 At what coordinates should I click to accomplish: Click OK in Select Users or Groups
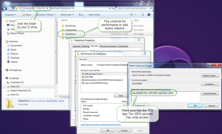pos(195,106)
